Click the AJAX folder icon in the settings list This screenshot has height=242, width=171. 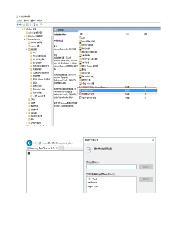point(80,38)
